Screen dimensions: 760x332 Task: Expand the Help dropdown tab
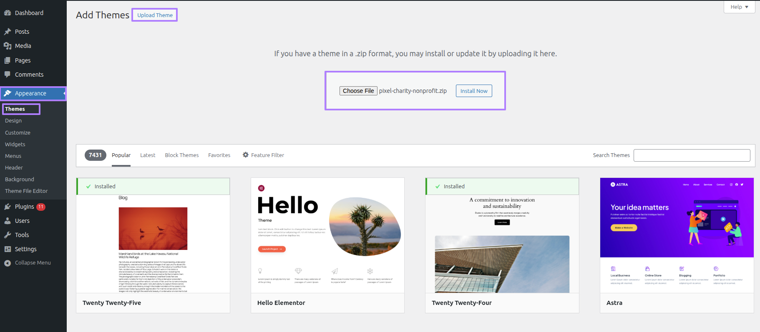point(739,7)
